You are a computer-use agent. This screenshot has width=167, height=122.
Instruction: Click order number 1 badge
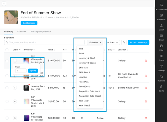15,60
